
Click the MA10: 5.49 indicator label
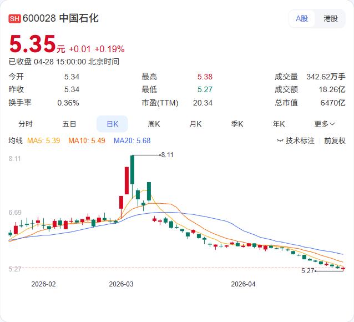[87, 140]
